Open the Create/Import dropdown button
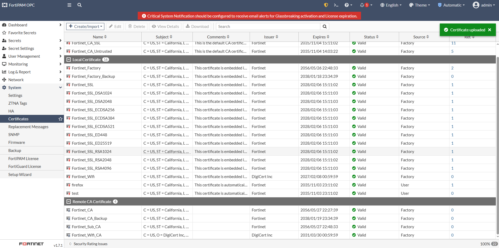Image resolution: width=499 pixels, height=248 pixels. [85, 26]
